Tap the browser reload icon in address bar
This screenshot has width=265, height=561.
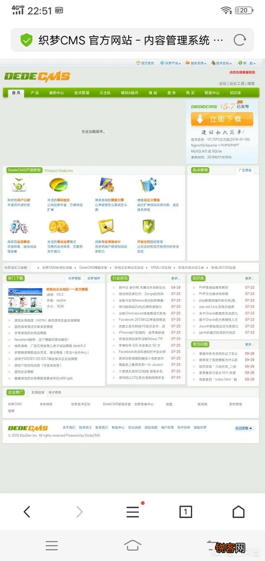(240, 40)
